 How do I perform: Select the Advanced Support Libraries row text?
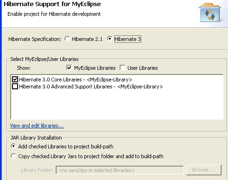coord(91,87)
